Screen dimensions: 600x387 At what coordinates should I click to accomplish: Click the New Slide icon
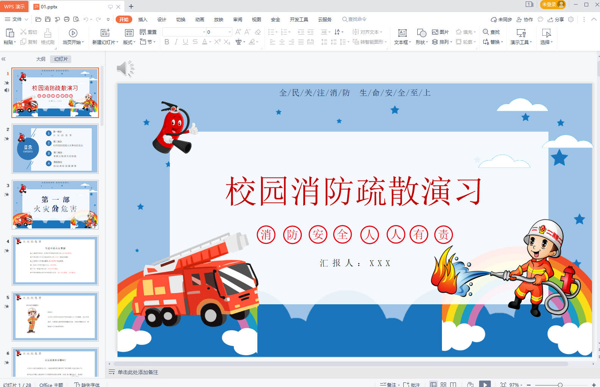click(x=105, y=33)
